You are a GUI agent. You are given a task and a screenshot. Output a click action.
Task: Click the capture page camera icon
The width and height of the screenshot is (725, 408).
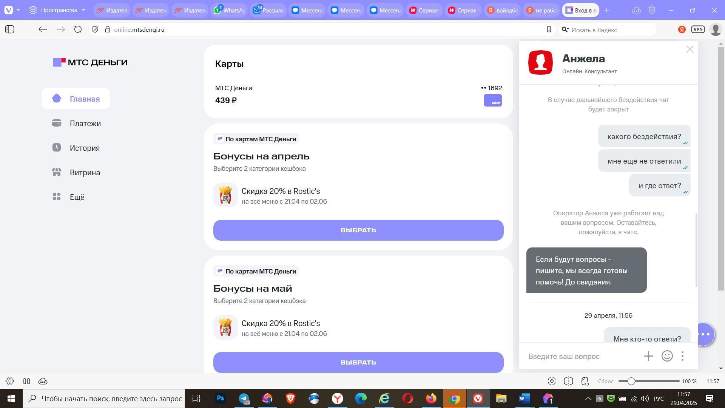tap(552, 381)
